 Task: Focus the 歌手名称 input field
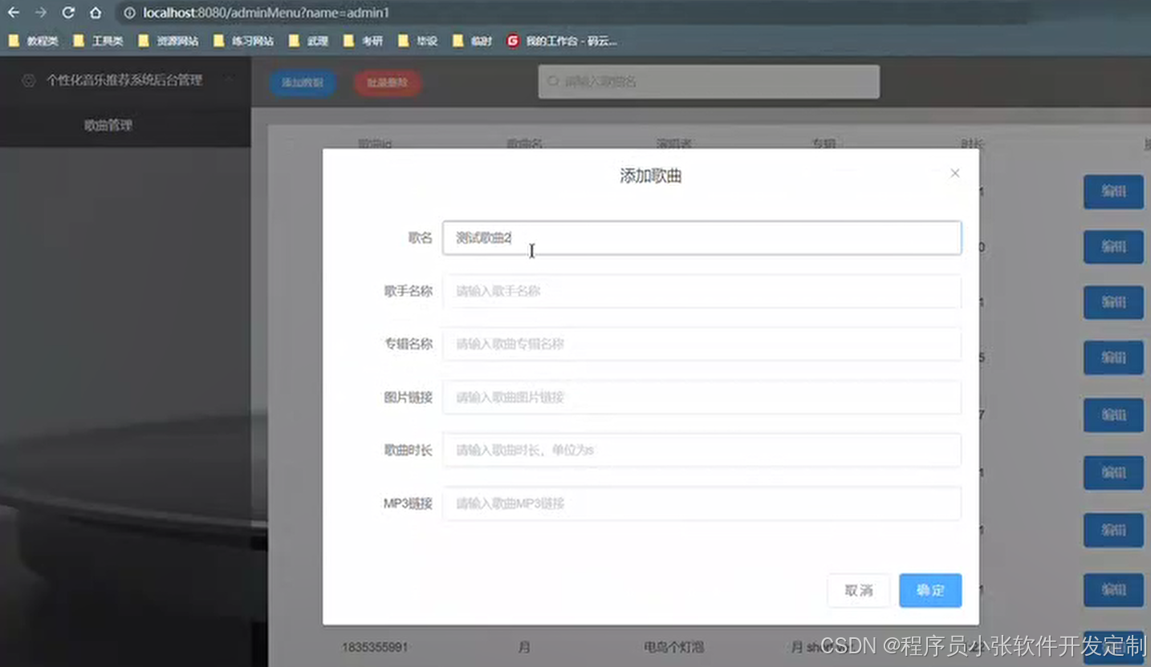(x=702, y=291)
